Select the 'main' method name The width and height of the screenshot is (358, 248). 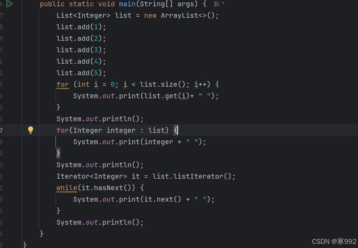127,4
